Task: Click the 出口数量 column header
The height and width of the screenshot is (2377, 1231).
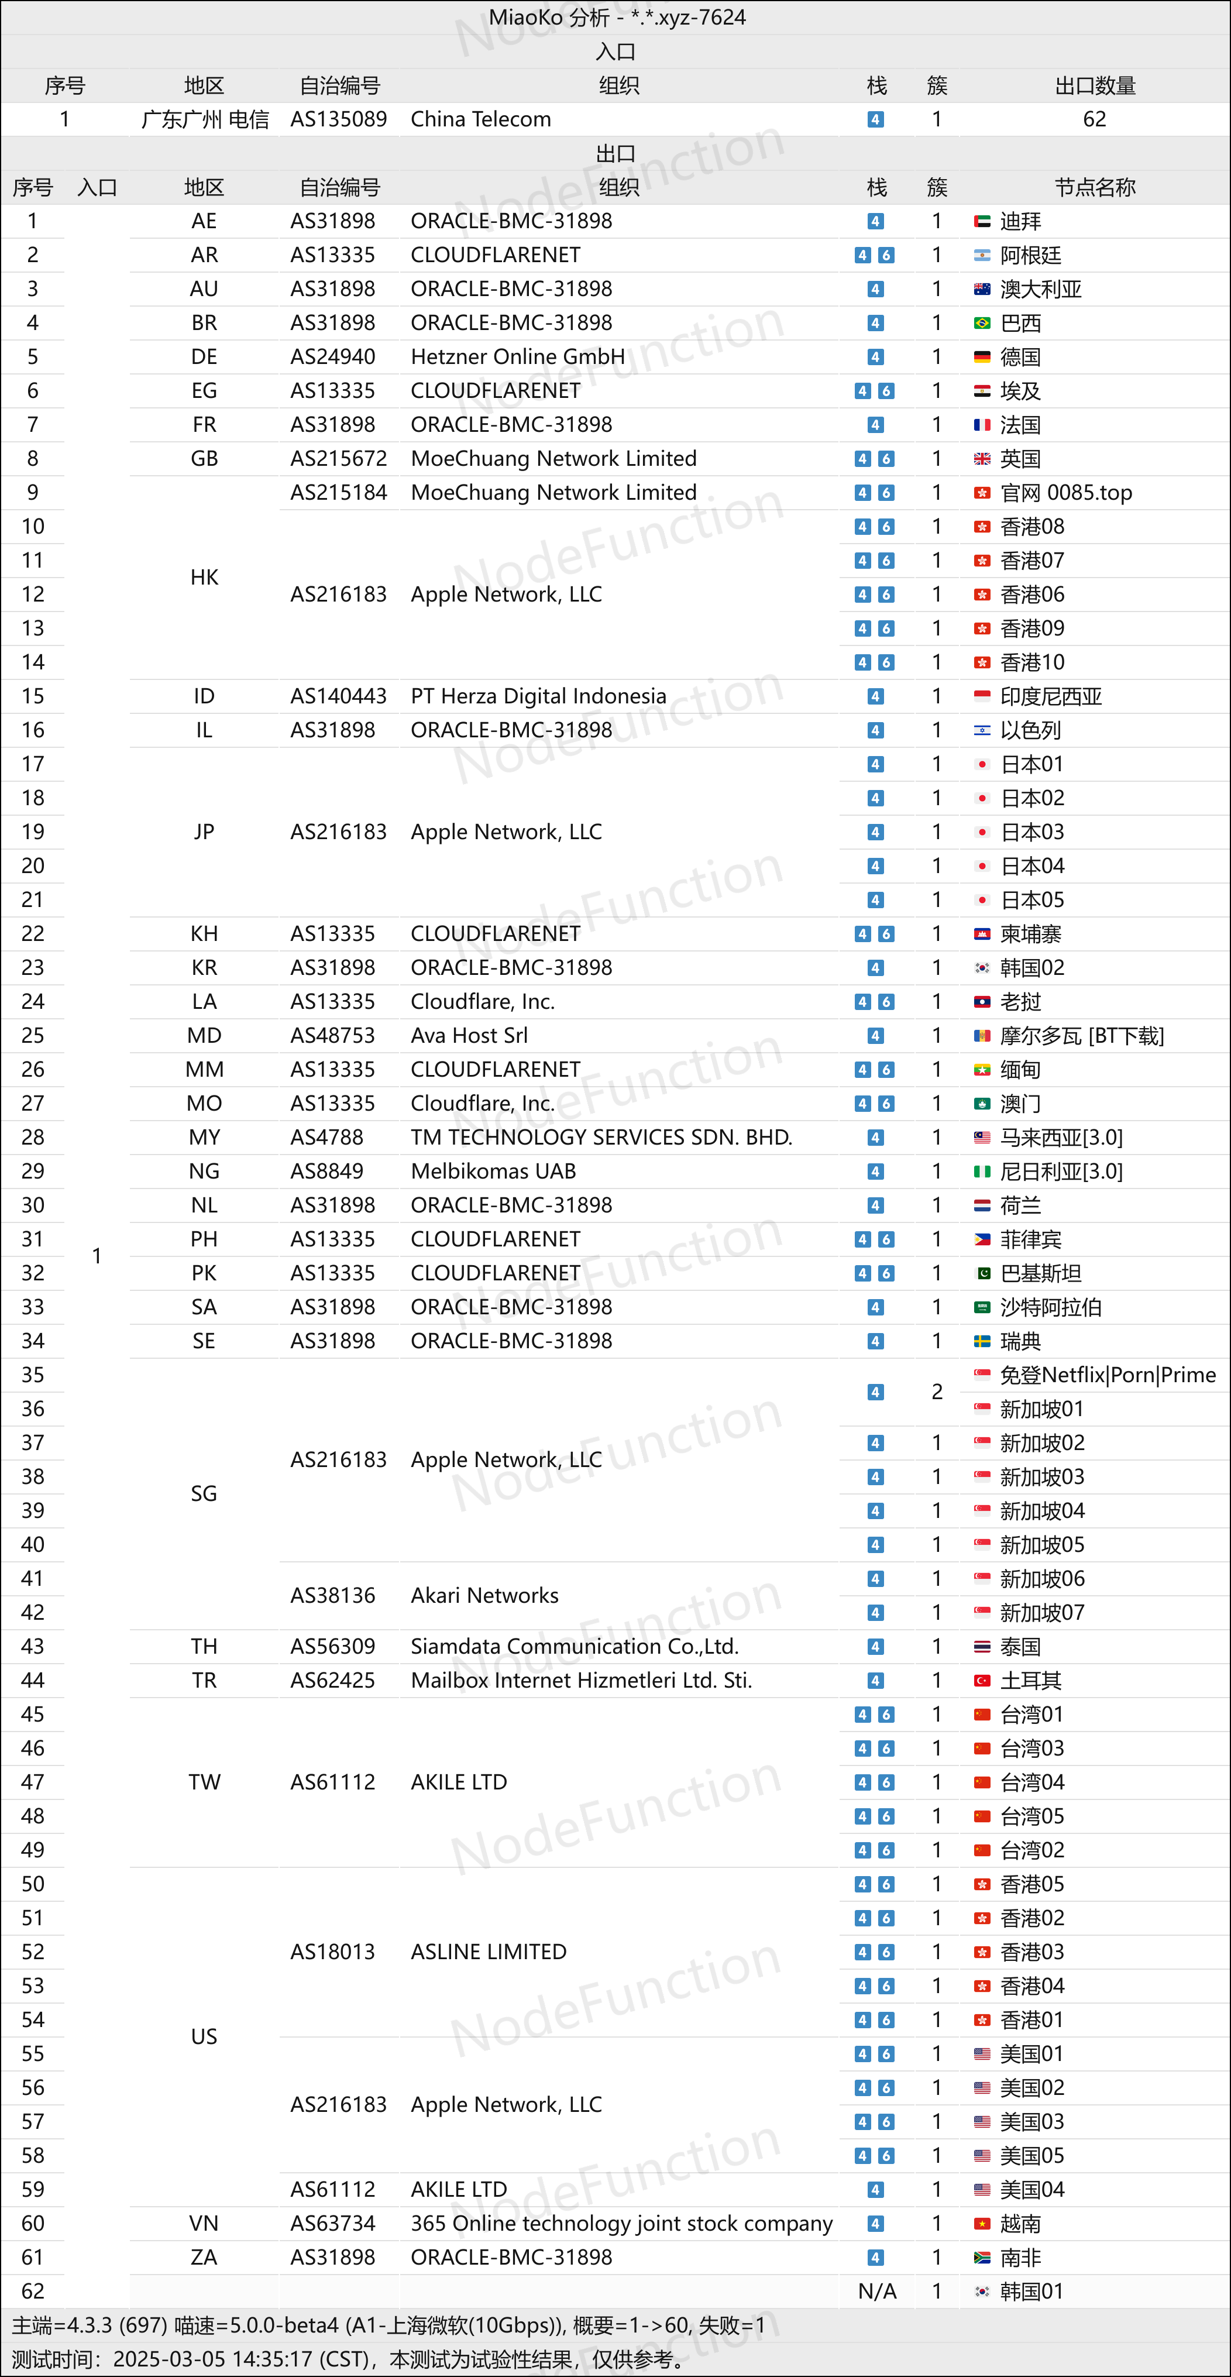Action: point(1095,86)
